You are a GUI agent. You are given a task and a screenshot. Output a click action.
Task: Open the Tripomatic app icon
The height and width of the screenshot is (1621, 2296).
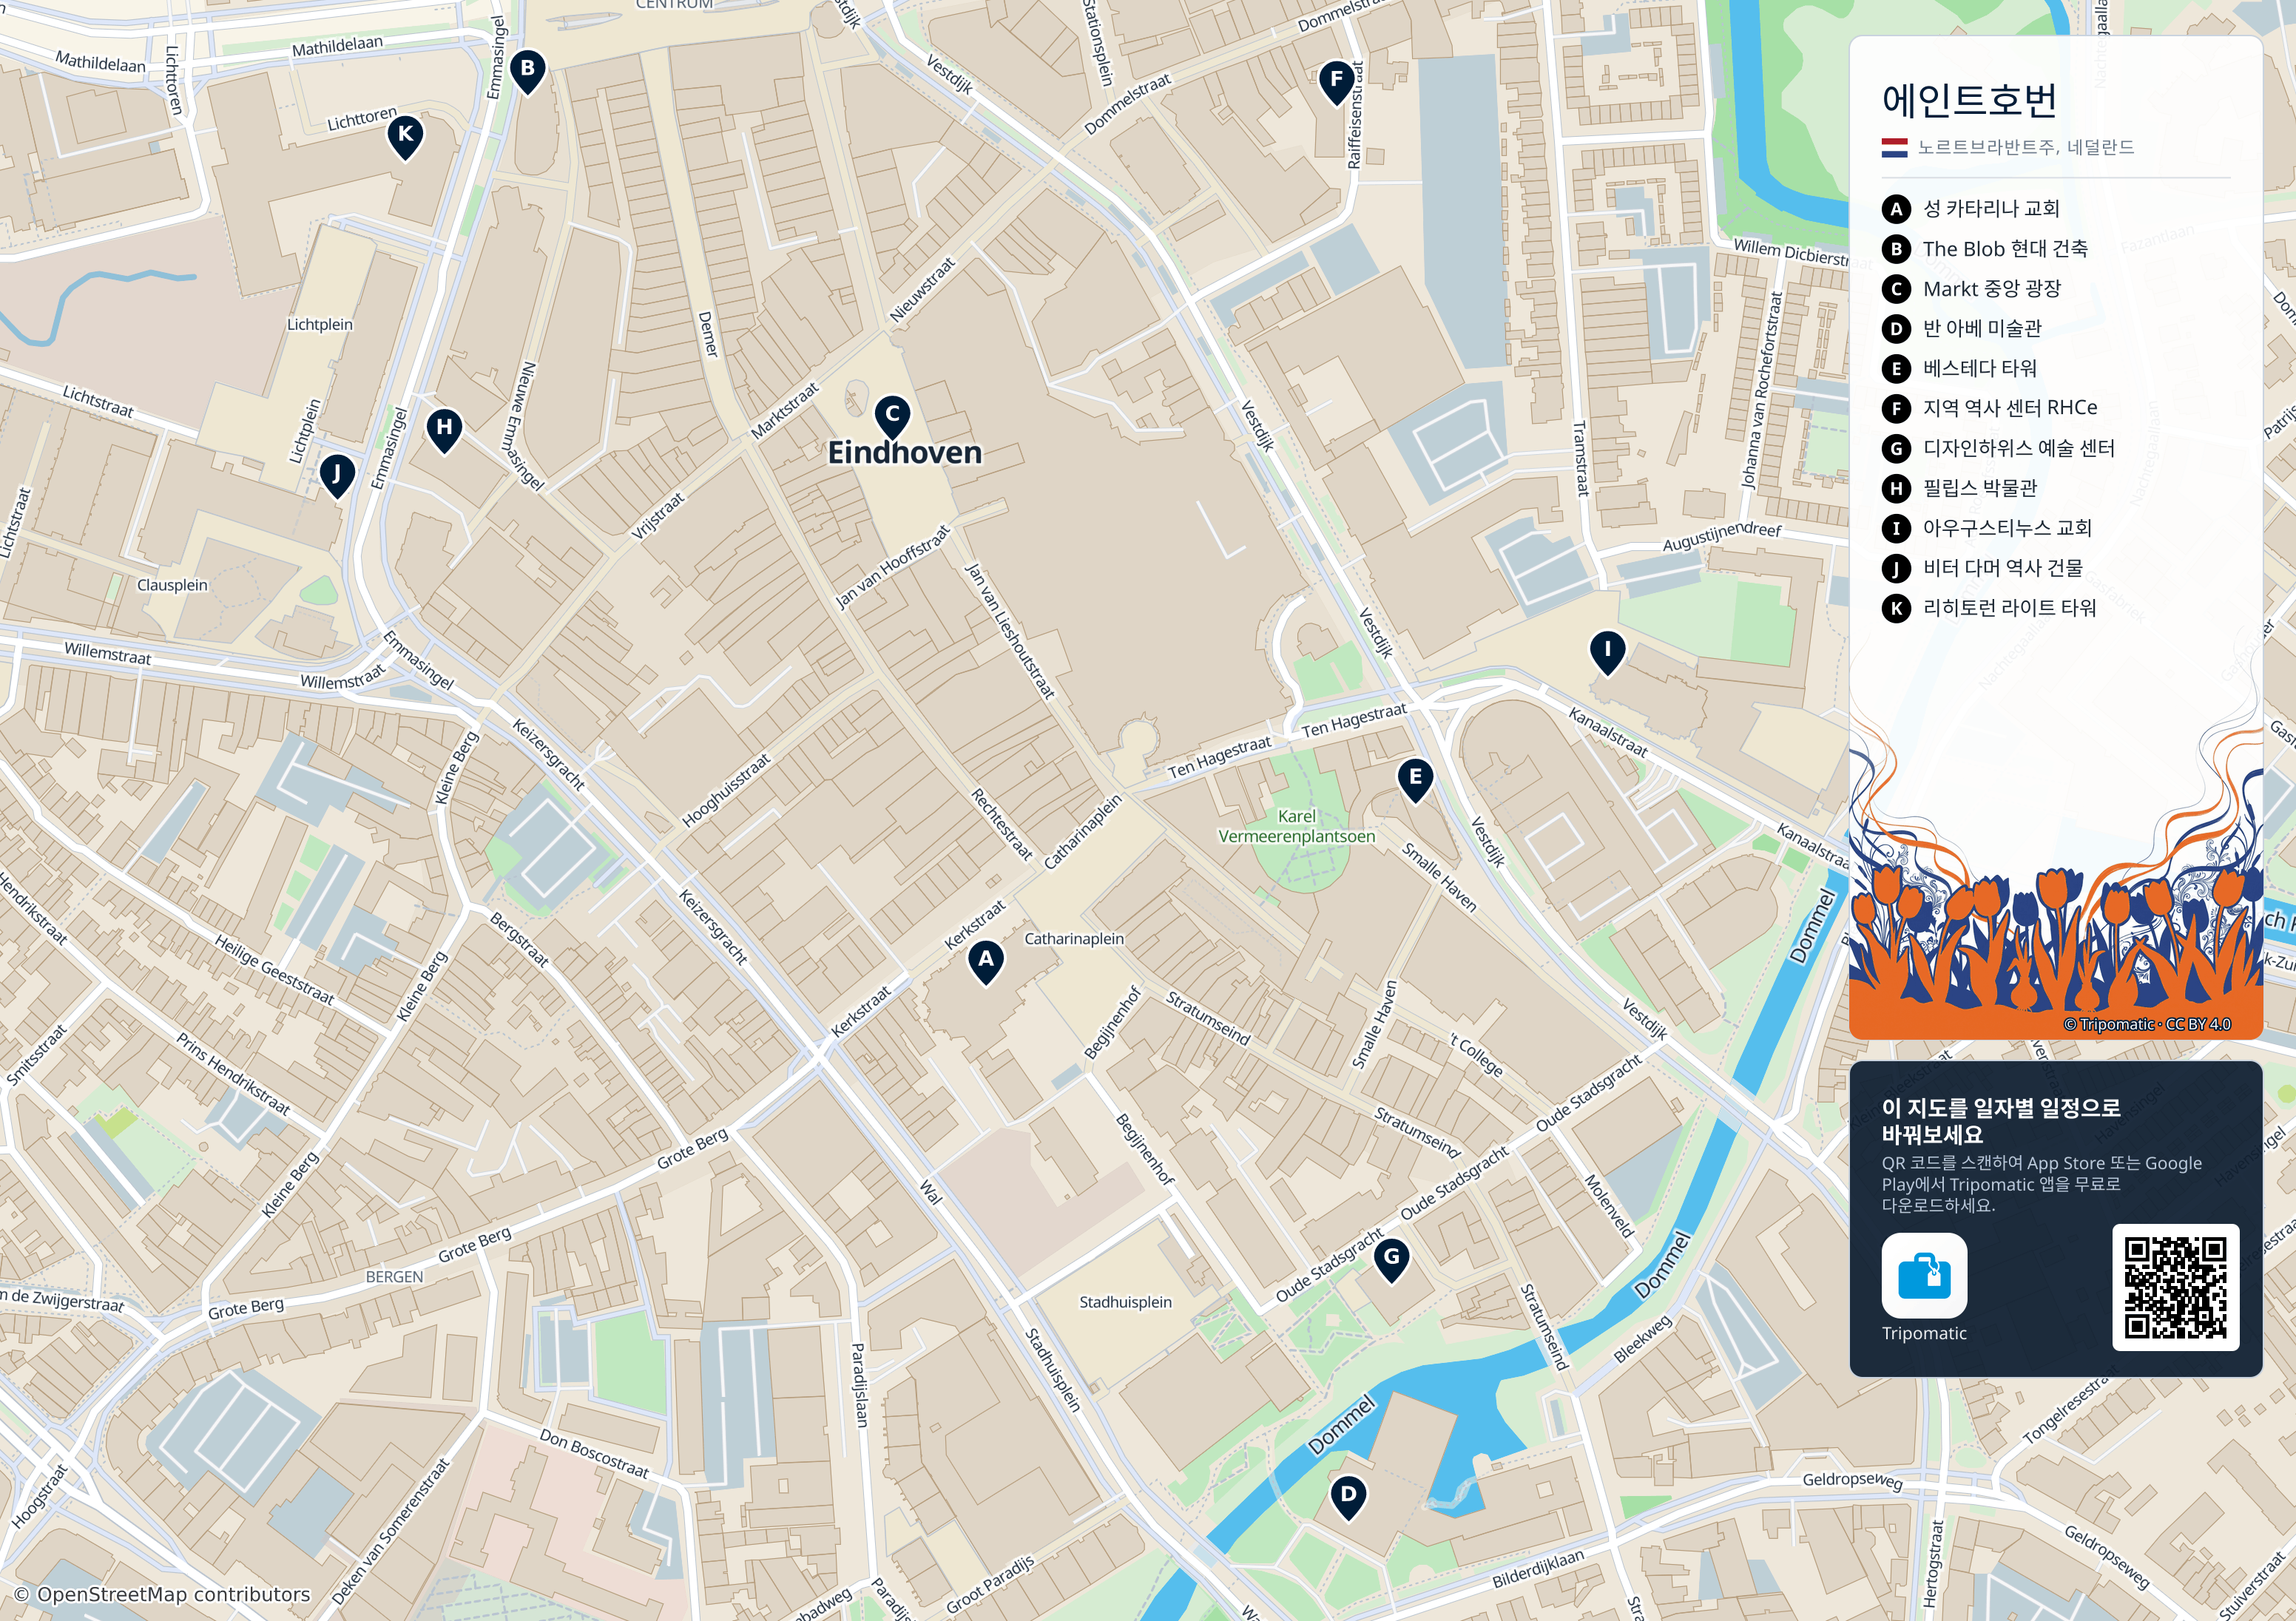point(1924,1275)
